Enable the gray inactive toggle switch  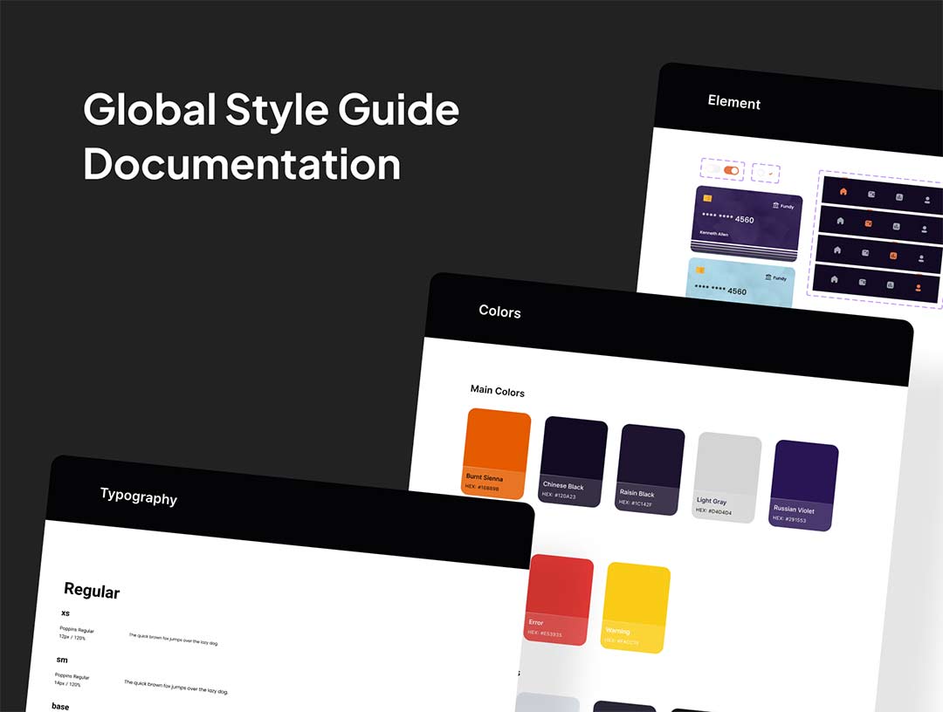tap(712, 169)
